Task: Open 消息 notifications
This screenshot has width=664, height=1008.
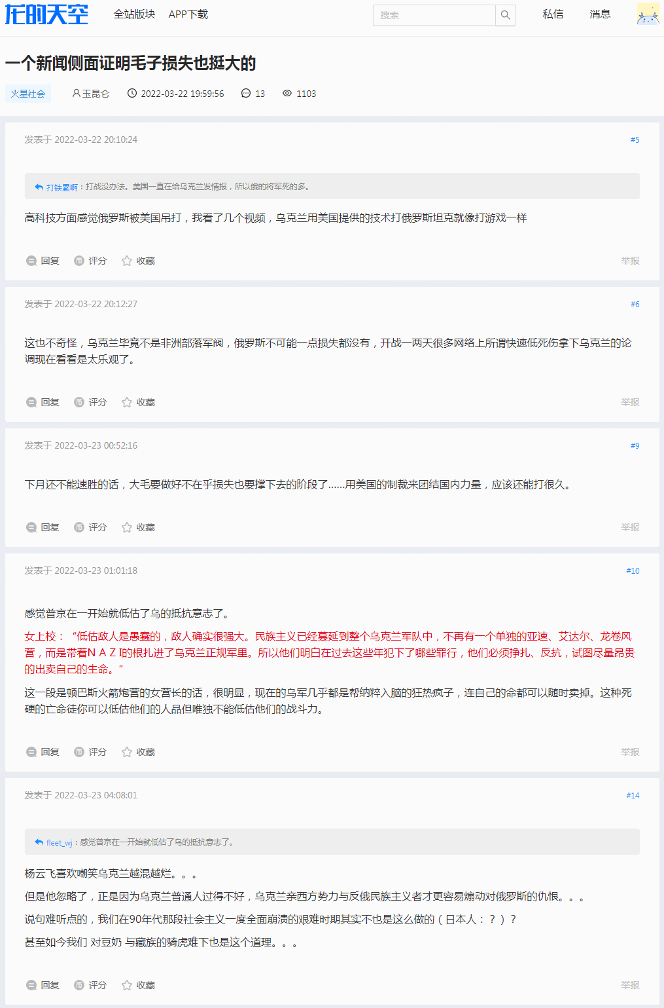Action: 600,14
